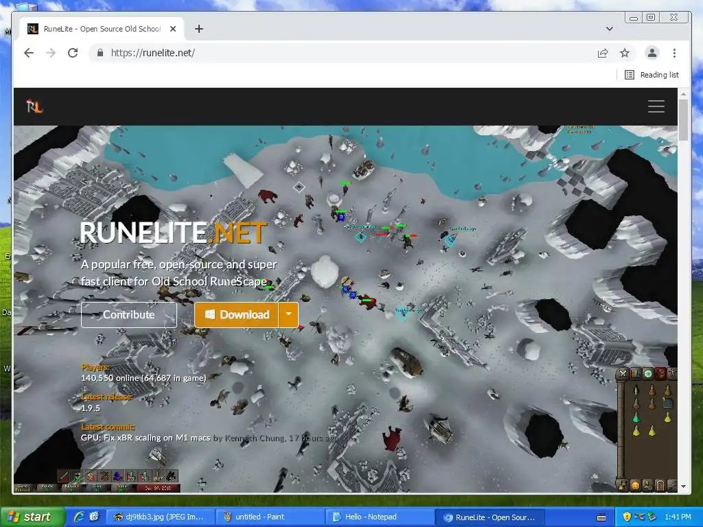Open the Reading list panel
This screenshot has width=703, height=527.
[x=652, y=75]
